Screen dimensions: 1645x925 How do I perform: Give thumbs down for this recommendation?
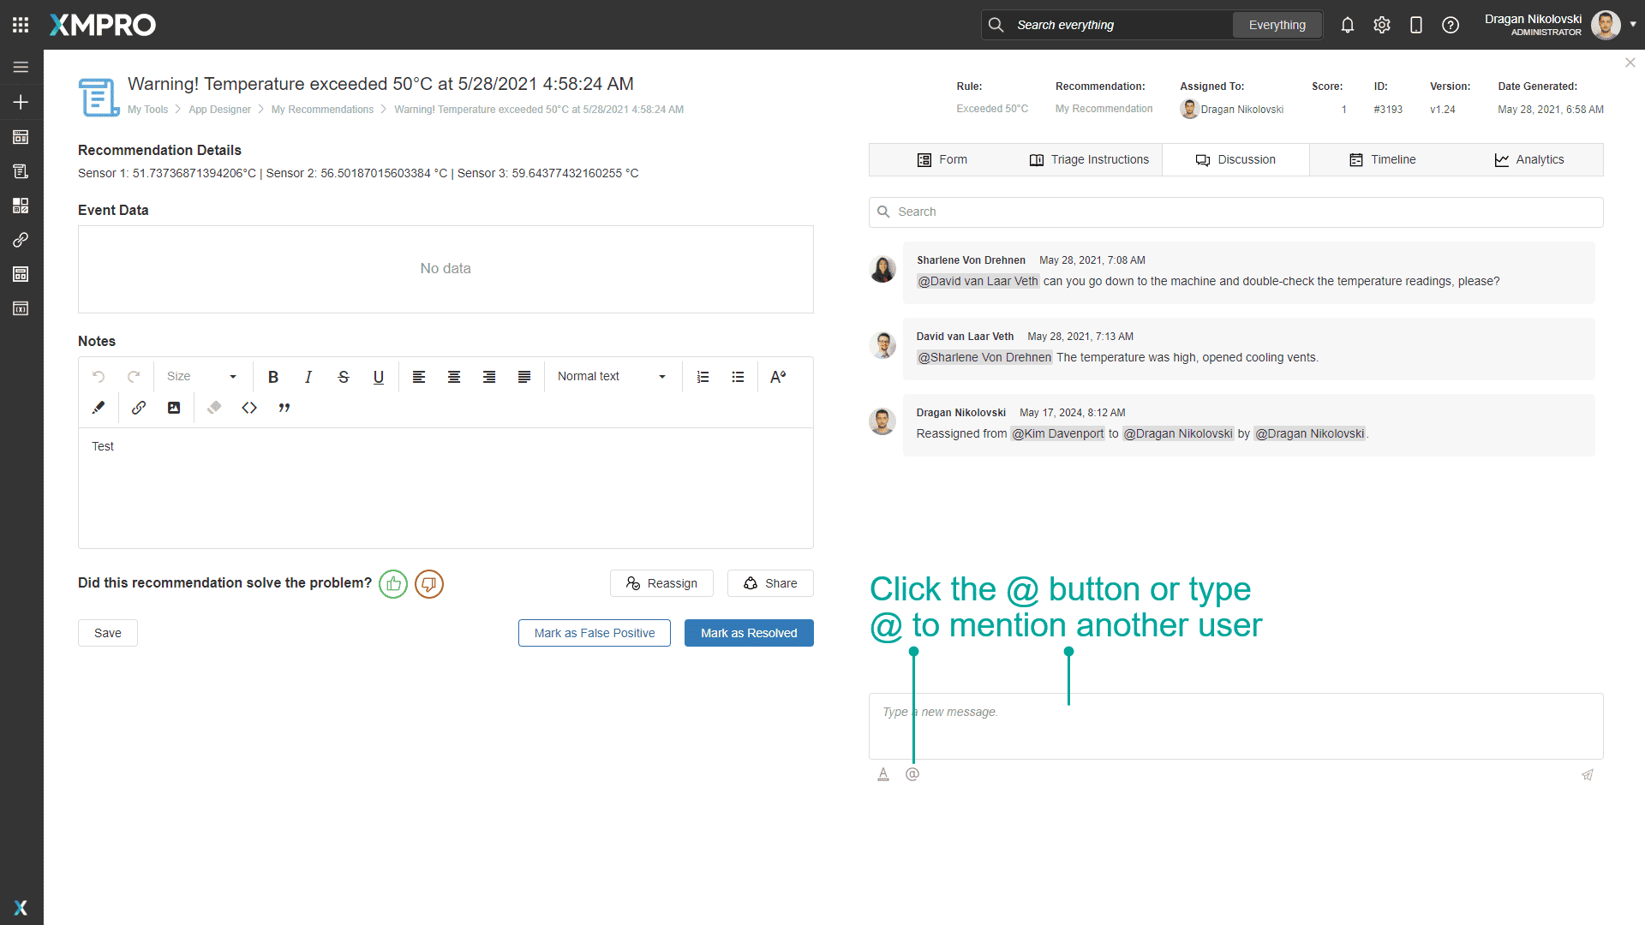[429, 584]
